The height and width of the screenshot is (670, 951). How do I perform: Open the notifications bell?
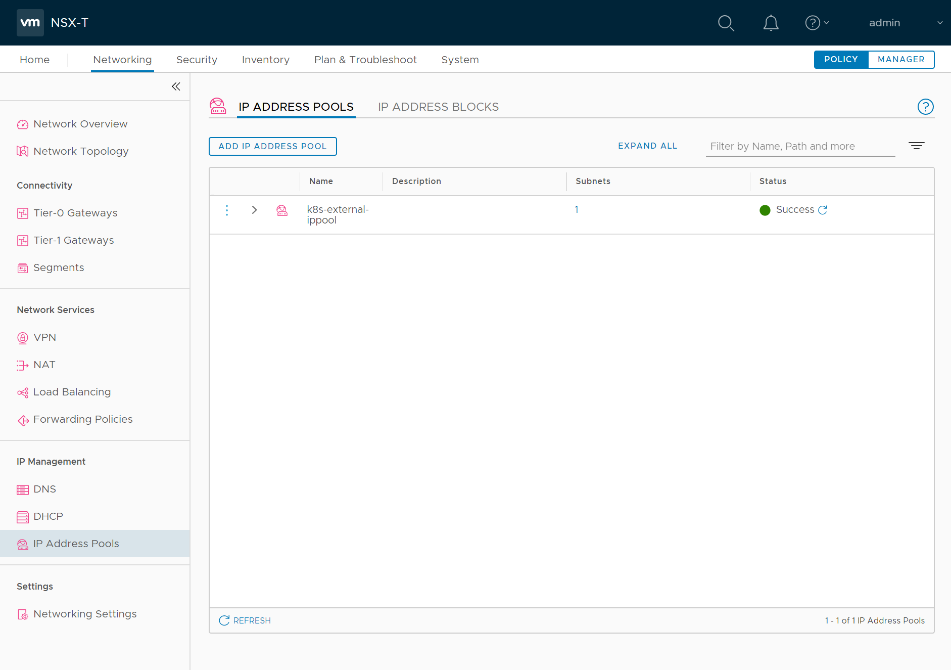pos(771,23)
